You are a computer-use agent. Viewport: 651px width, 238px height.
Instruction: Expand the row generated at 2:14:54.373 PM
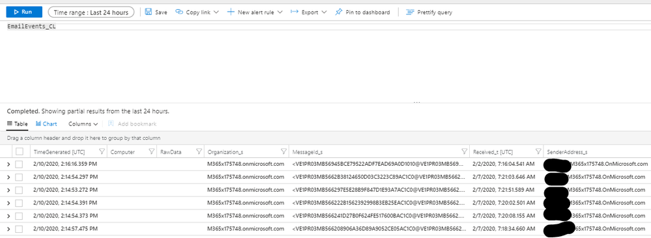(x=8, y=216)
